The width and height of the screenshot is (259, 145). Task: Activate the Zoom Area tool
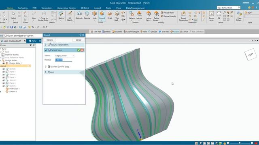(x=211, y=16)
